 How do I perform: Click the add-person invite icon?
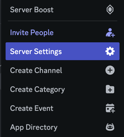(x=110, y=33)
